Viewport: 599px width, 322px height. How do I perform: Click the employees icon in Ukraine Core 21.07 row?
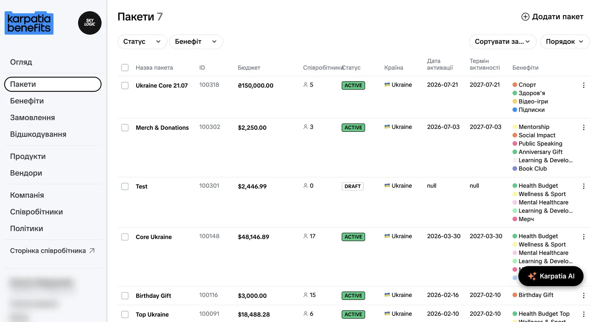(305, 85)
